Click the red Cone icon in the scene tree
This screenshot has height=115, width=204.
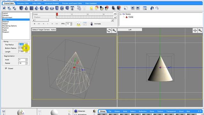coord(127,17)
